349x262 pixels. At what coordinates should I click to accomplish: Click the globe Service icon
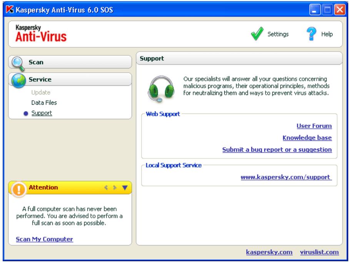[18, 80]
